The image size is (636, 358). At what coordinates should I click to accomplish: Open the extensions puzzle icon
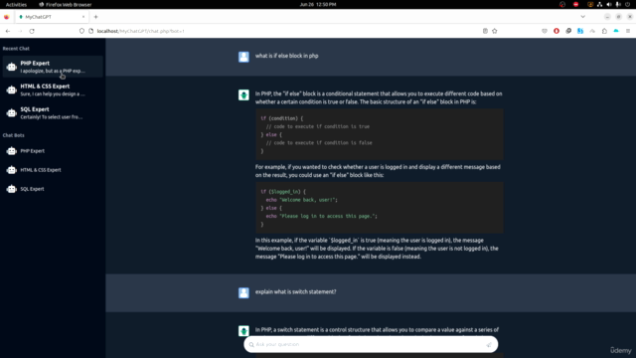click(x=604, y=31)
